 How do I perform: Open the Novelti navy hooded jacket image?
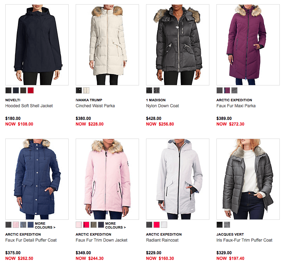[37, 45]
